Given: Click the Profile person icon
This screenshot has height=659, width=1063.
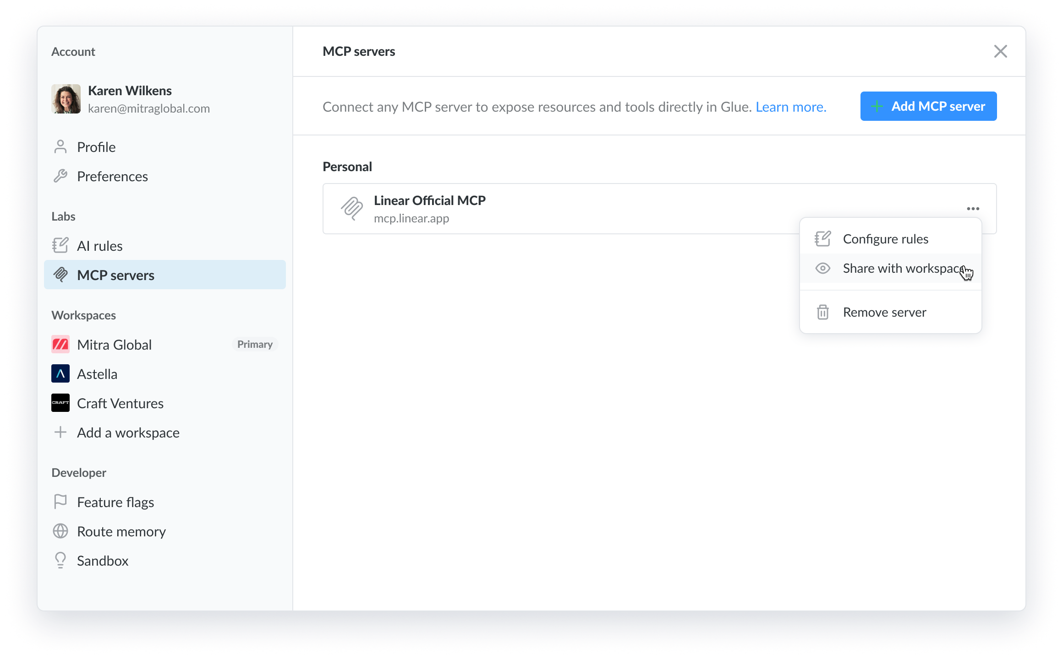Looking at the screenshot, I should click(60, 147).
